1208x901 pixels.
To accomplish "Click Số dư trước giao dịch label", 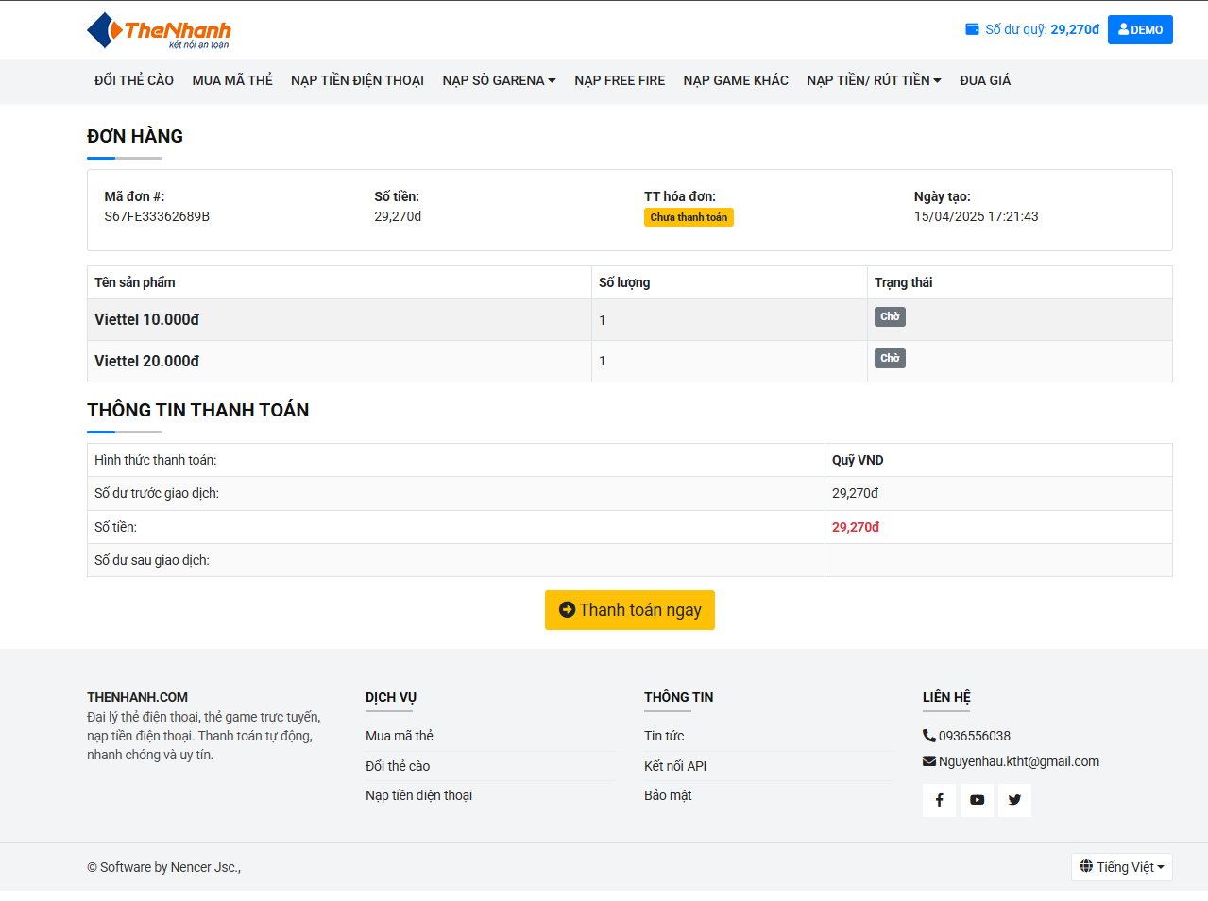I will tap(157, 493).
